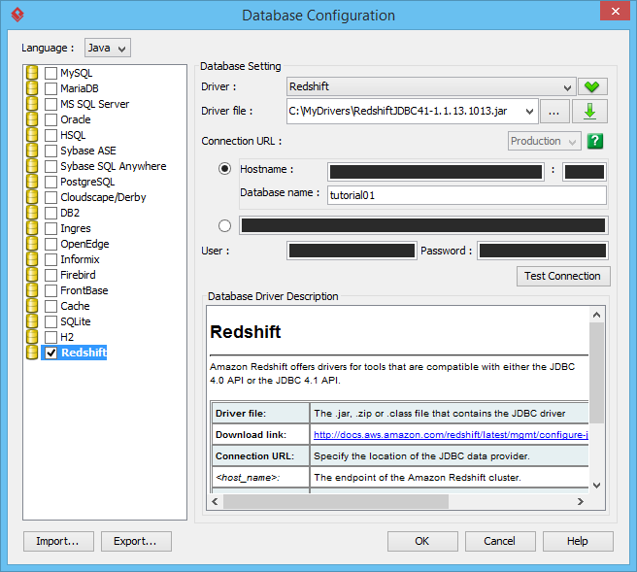Click the Database name field containing tutorial01
637x572 pixels.
[x=467, y=195]
